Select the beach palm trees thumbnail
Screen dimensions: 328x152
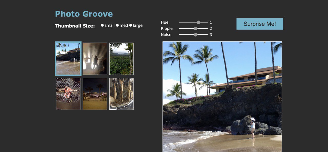coord(68,59)
